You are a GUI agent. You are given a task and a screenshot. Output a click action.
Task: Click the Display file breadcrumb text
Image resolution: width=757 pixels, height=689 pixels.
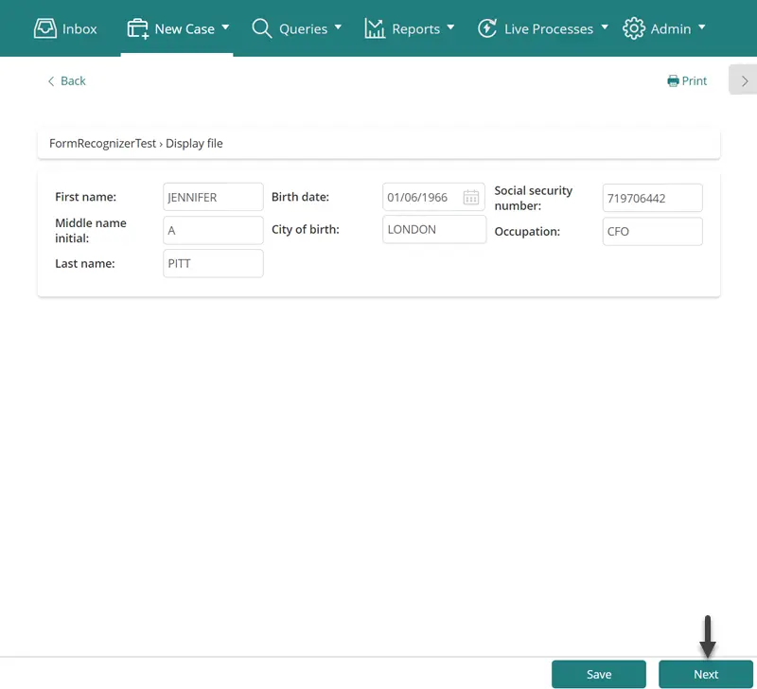(x=194, y=144)
